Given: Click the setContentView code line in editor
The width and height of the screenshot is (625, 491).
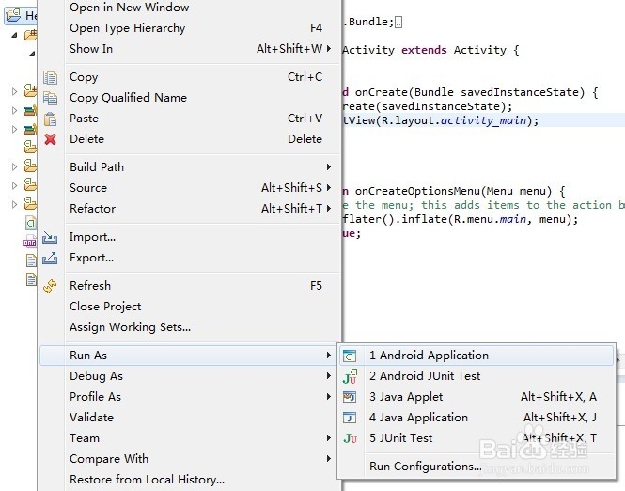Looking at the screenshot, I should click(x=442, y=120).
